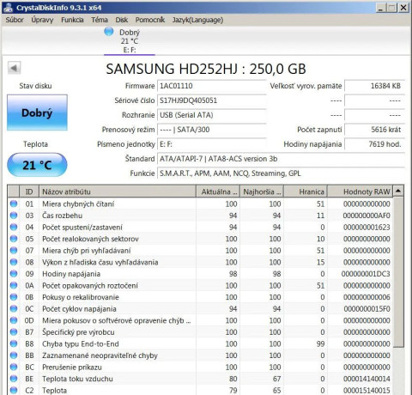
Task: Click the blue health orb in disk tab
Action: click(109, 32)
